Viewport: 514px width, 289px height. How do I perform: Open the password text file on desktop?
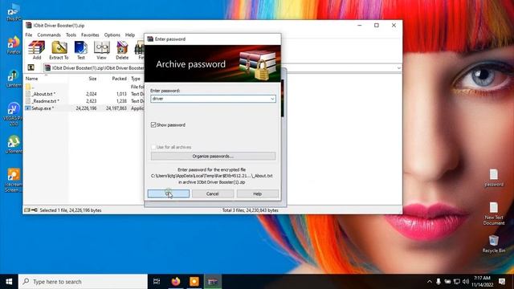tap(494, 178)
